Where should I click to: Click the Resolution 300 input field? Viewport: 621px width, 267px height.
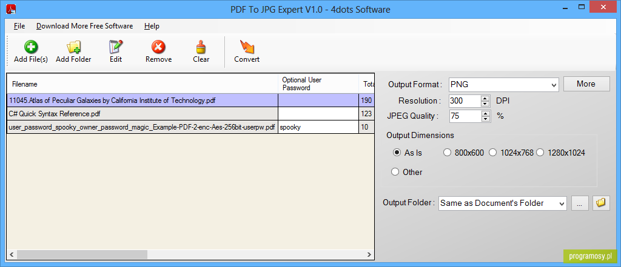(x=465, y=101)
